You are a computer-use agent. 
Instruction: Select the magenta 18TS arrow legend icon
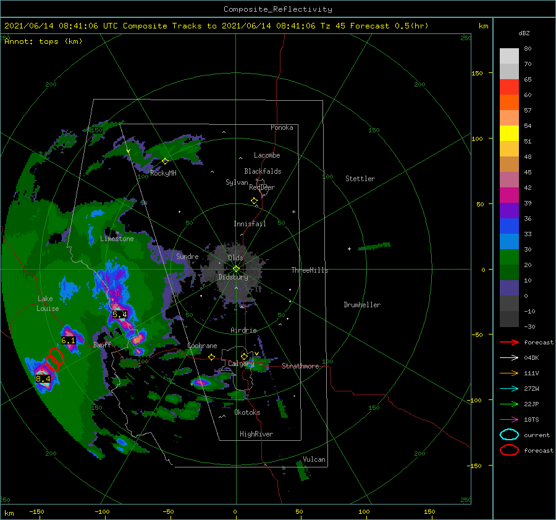click(509, 420)
